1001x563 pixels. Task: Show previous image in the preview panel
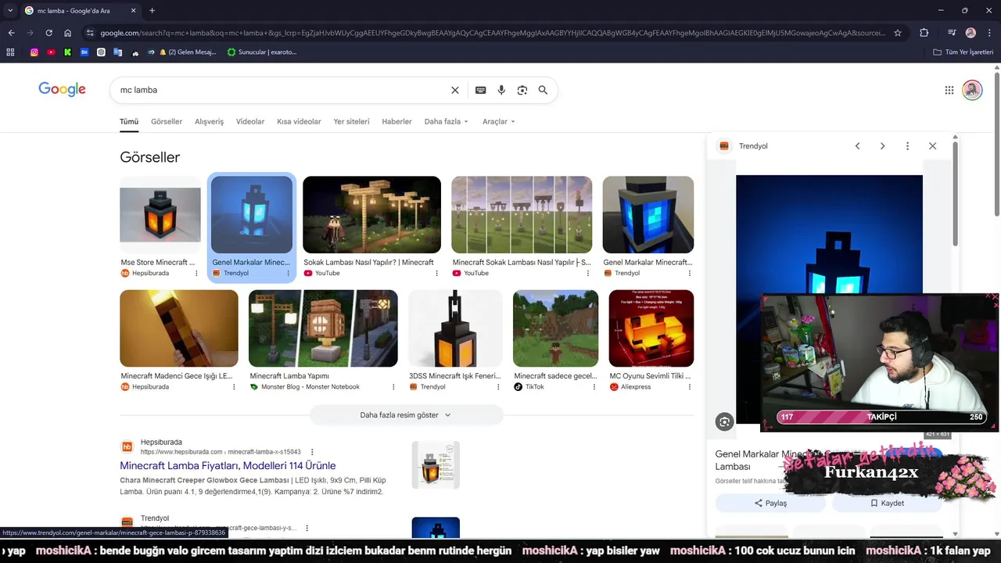click(x=857, y=146)
